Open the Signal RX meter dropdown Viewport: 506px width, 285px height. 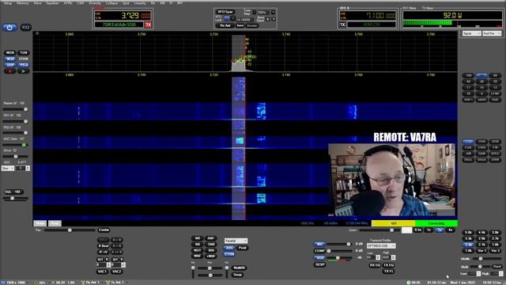pyautogui.click(x=472, y=33)
